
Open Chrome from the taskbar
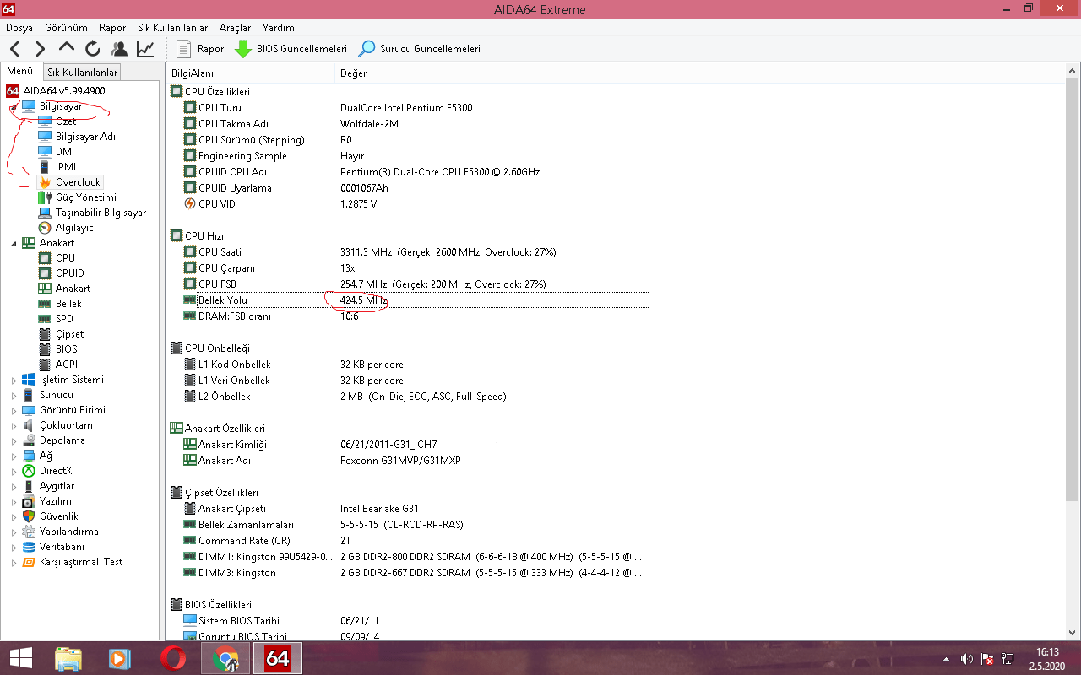click(x=225, y=658)
